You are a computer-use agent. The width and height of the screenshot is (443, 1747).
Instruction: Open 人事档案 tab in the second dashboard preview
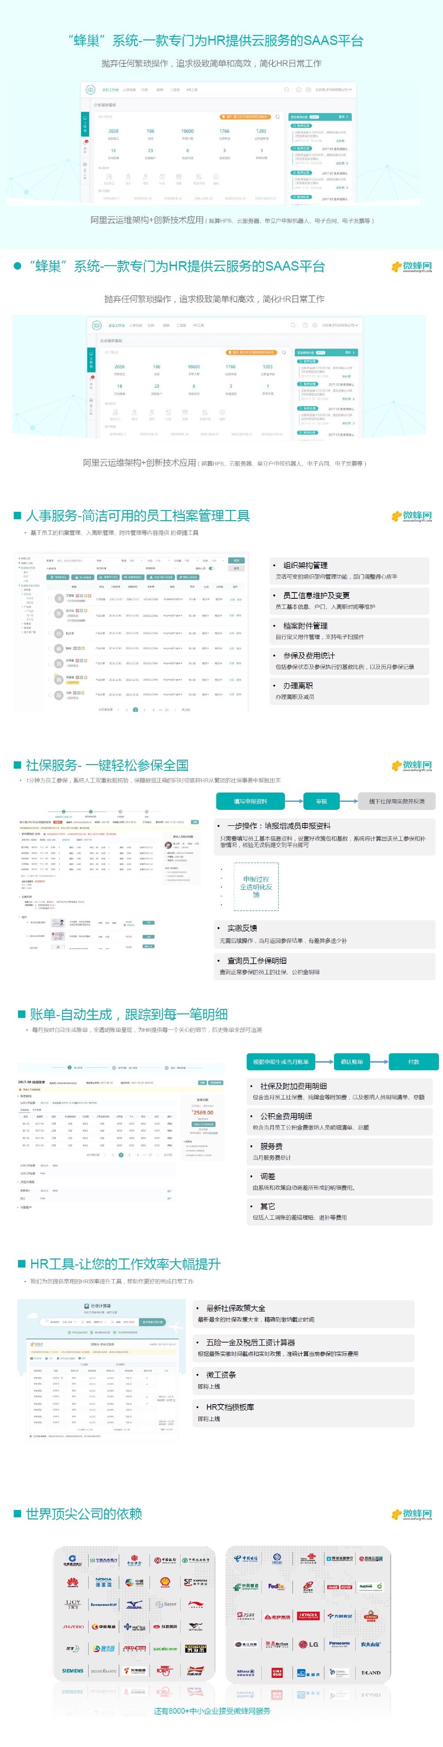coord(136,326)
